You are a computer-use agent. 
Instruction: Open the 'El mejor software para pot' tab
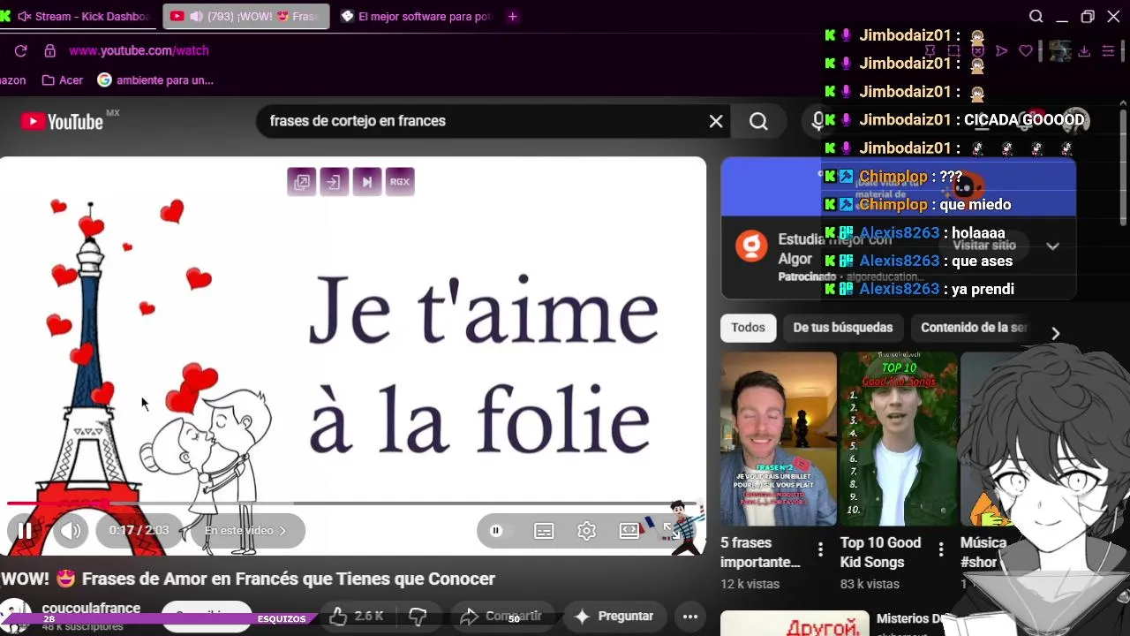[416, 17]
